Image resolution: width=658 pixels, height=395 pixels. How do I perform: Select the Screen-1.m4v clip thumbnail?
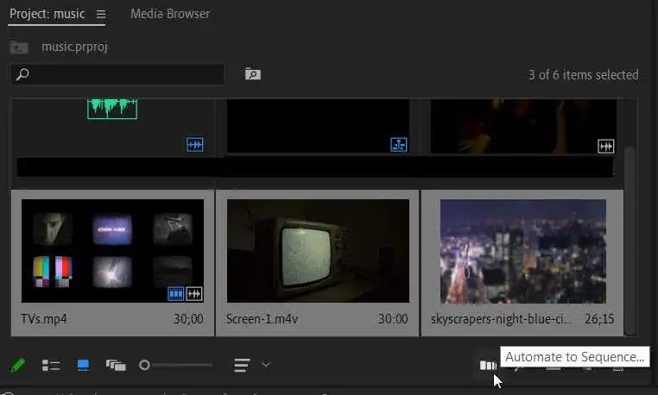pos(317,251)
